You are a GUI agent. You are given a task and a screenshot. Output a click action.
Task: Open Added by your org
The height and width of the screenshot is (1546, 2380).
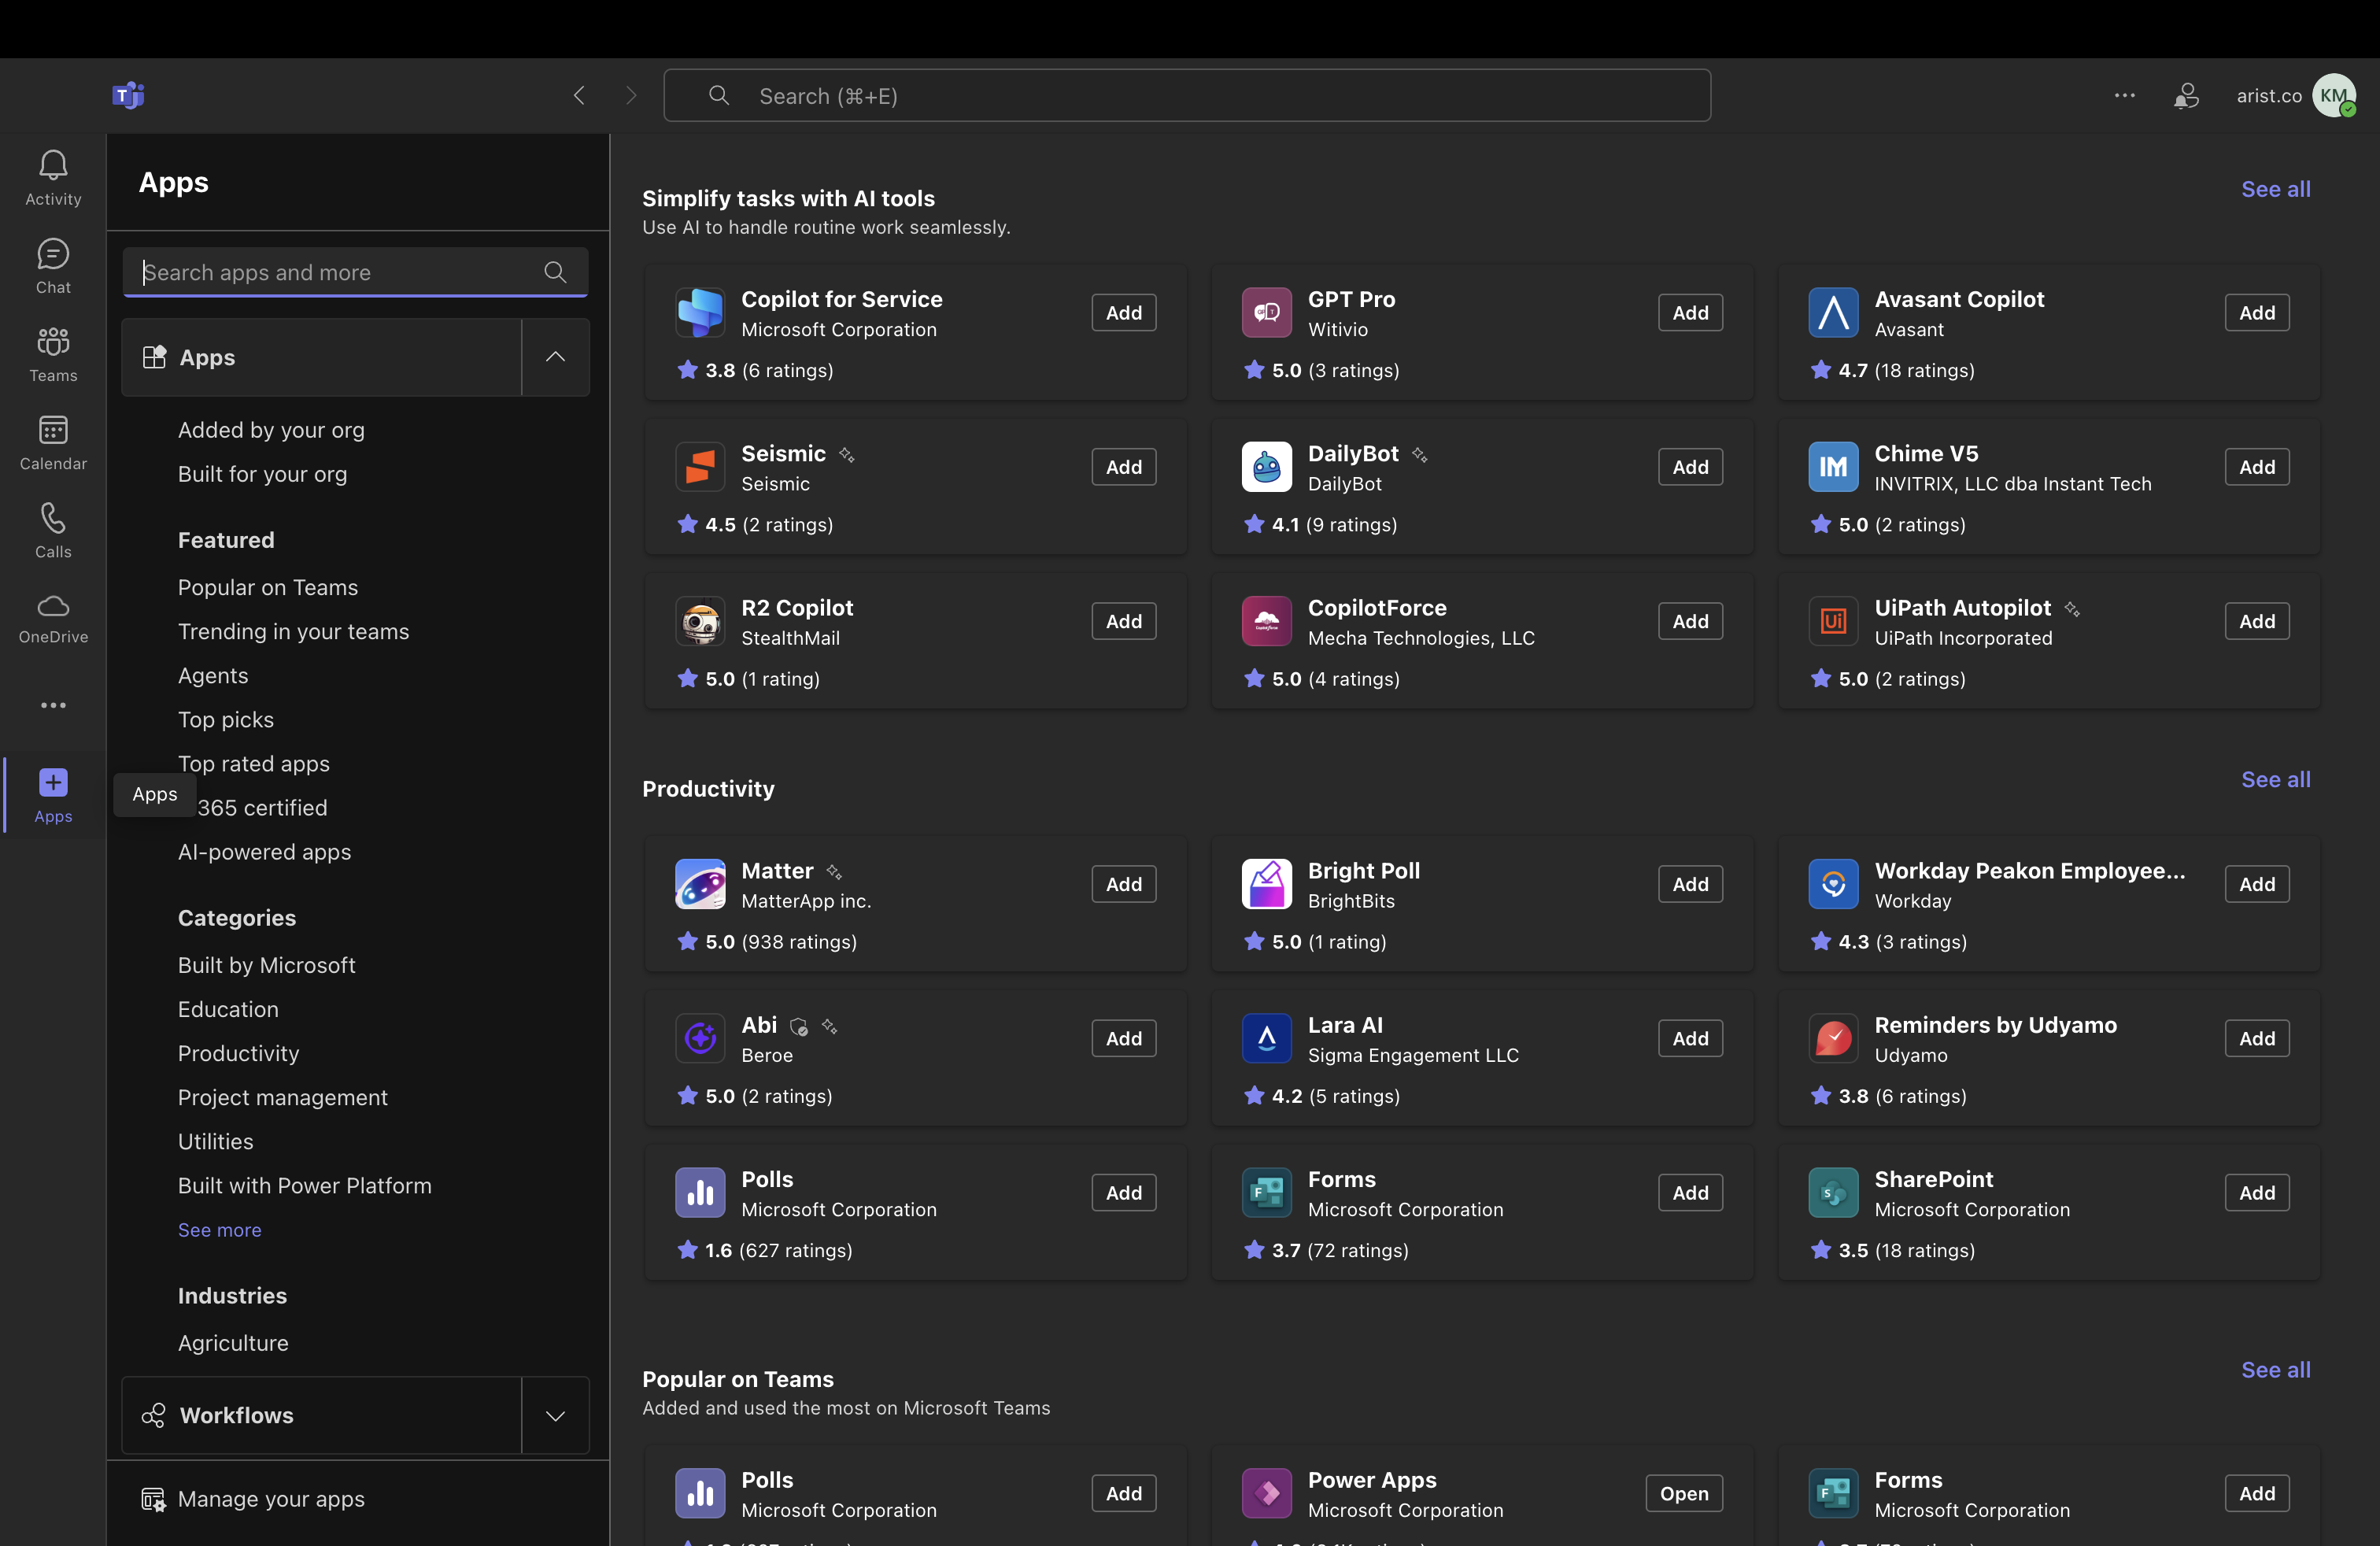[x=271, y=430]
